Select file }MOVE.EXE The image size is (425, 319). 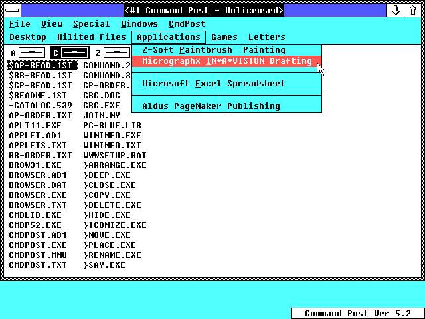pos(107,235)
